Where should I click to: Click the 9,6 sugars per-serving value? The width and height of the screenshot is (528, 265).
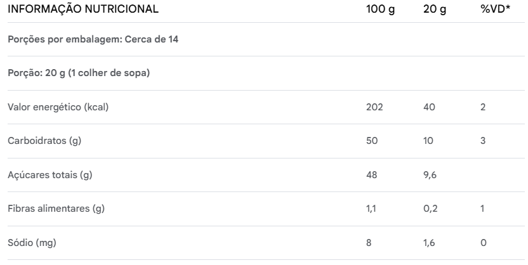[x=430, y=175]
